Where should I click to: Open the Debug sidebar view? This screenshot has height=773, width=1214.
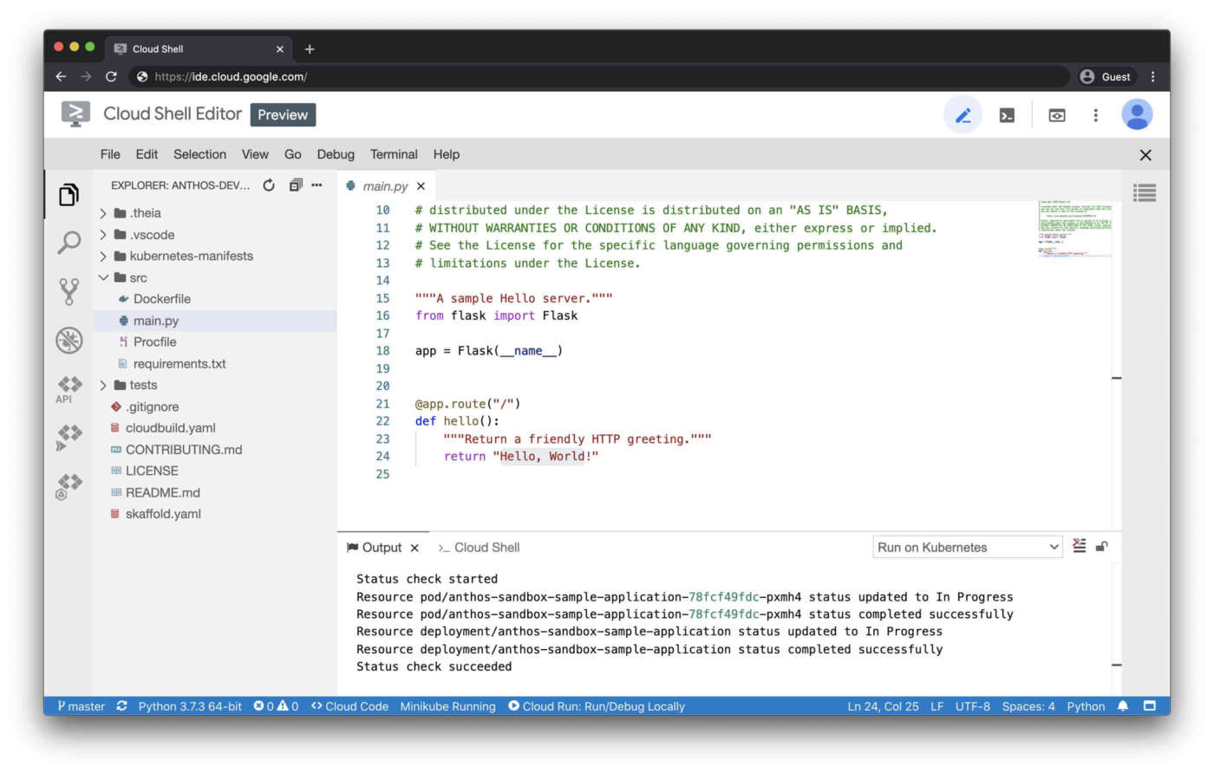(69, 341)
